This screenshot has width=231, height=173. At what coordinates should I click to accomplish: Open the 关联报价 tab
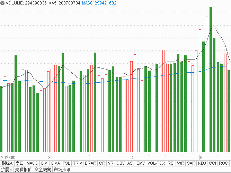(23, 170)
